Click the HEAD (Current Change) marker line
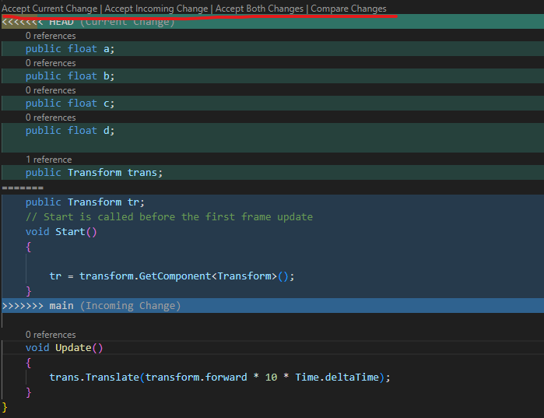This screenshot has height=418, width=544. (x=272, y=22)
